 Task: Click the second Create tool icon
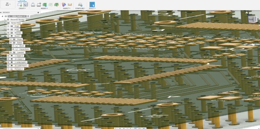(x=25, y=4)
